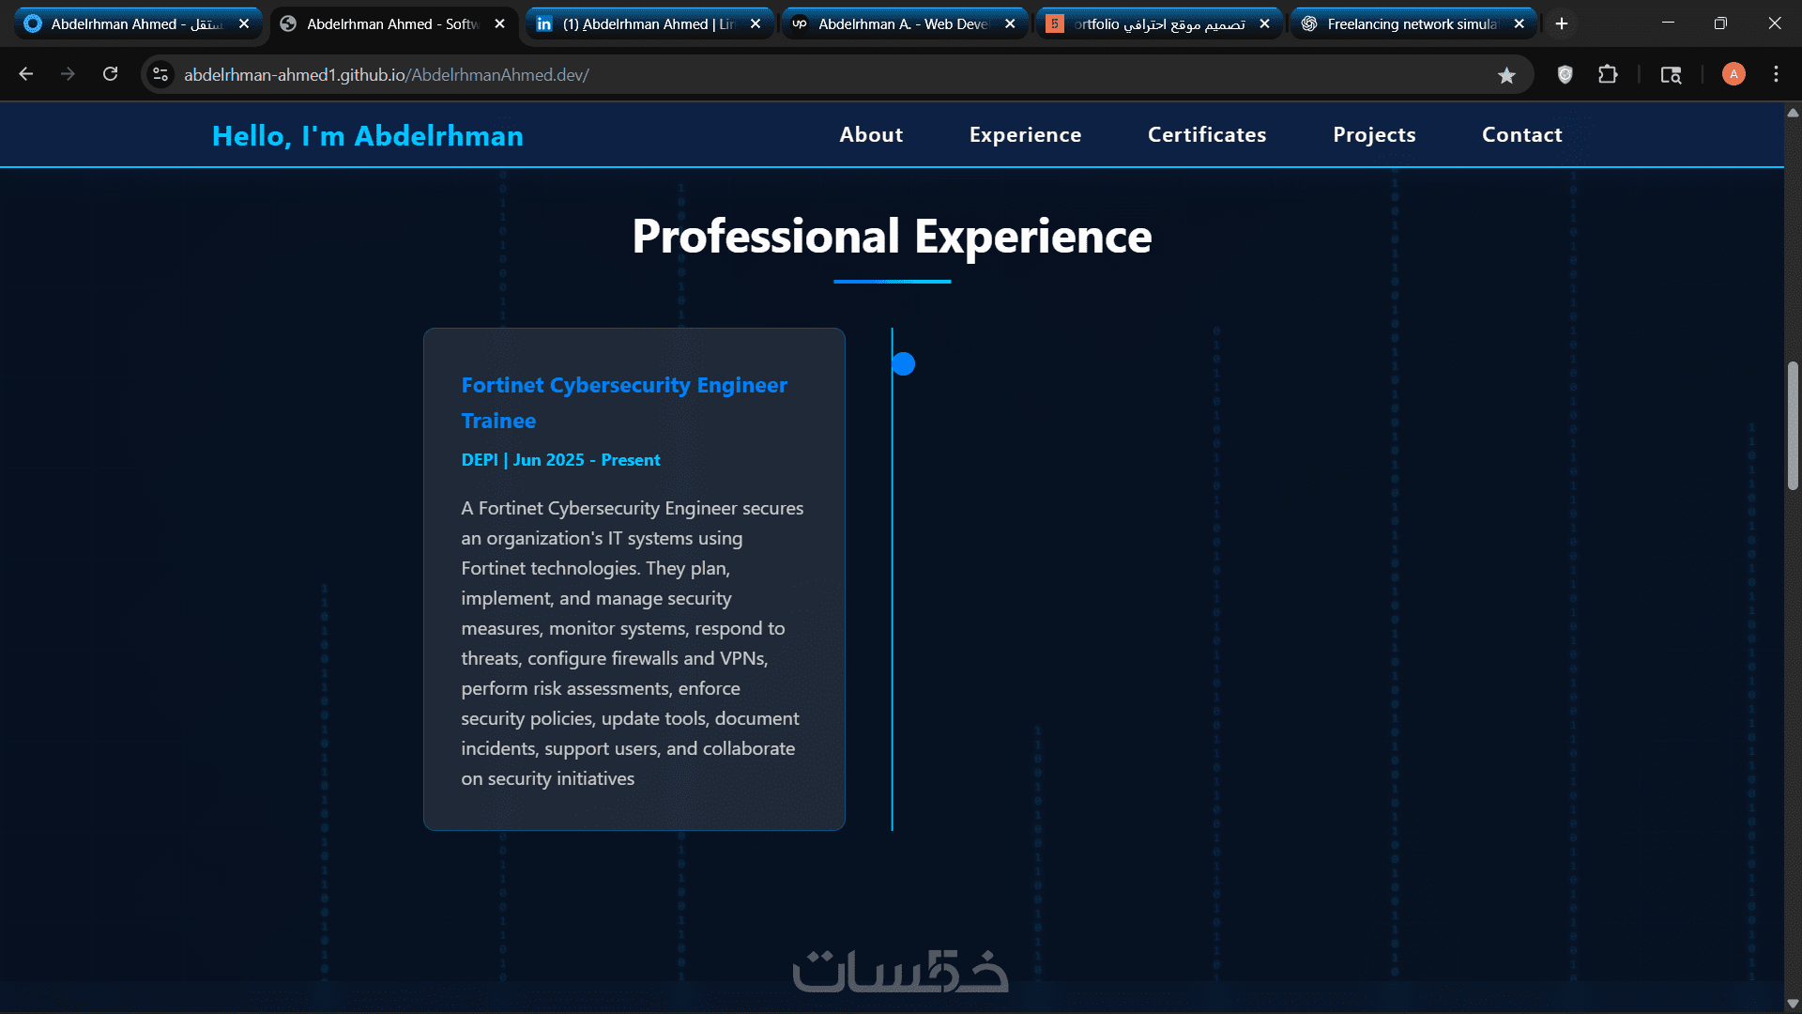
Task: Open Chrome three-dot menu
Action: click(1776, 74)
